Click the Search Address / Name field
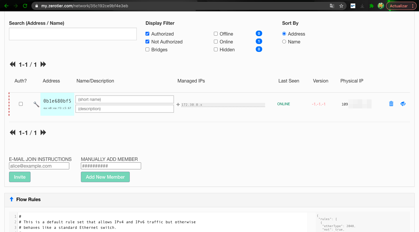 tap(73, 34)
